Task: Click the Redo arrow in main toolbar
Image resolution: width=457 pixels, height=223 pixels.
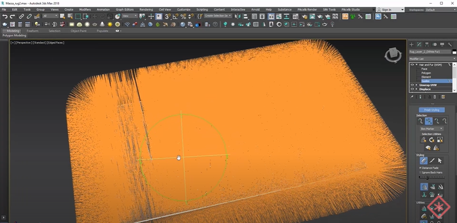Action: pyautogui.click(x=13, y=17)
